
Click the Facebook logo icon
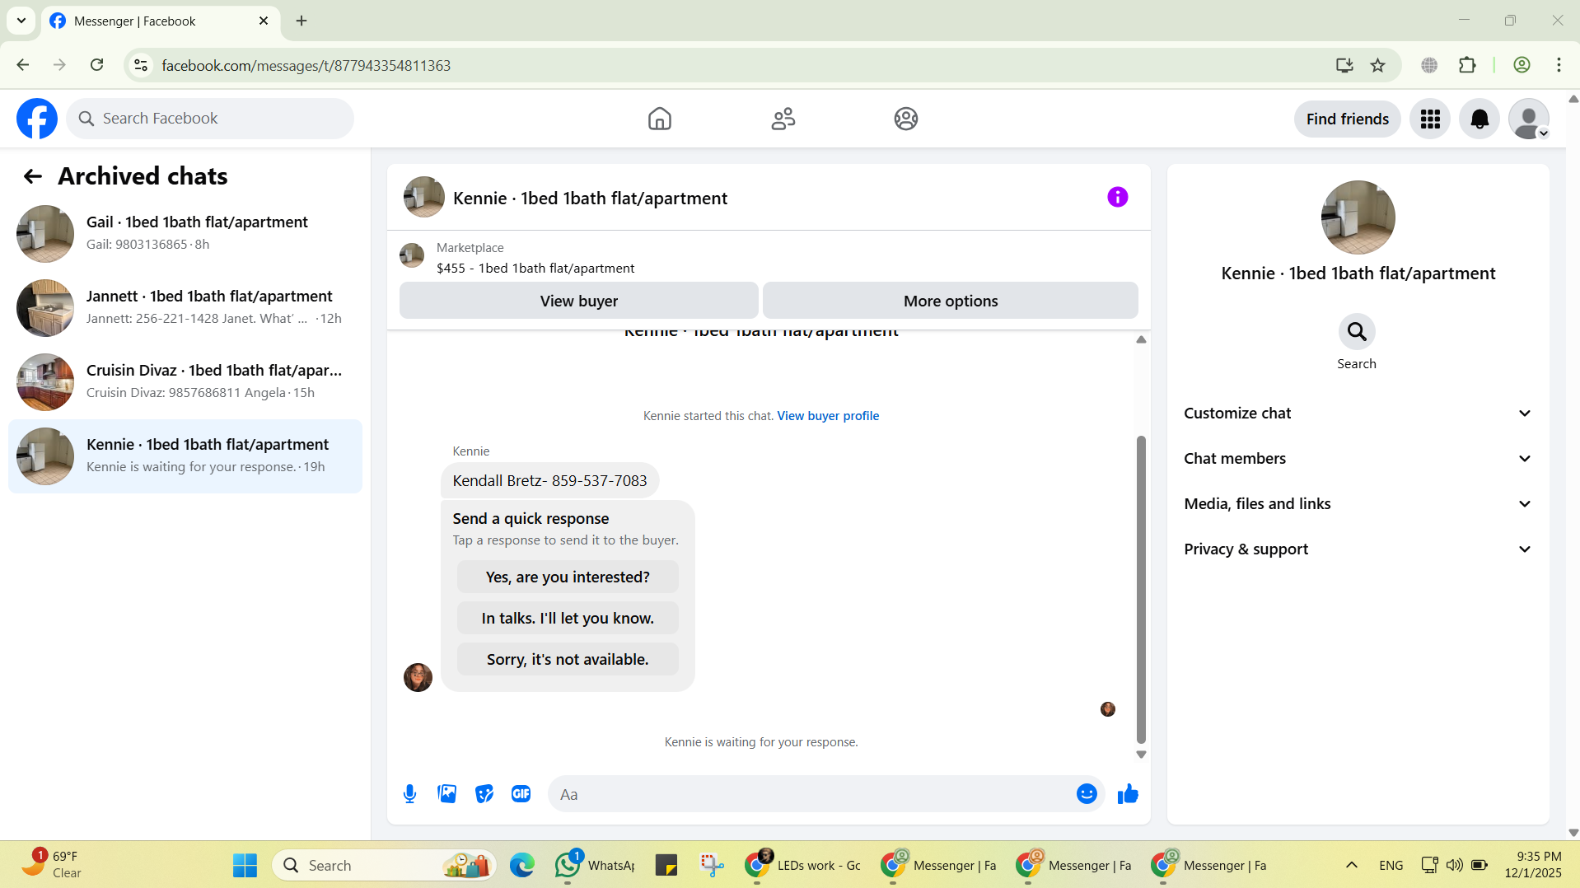coord(37,119)
